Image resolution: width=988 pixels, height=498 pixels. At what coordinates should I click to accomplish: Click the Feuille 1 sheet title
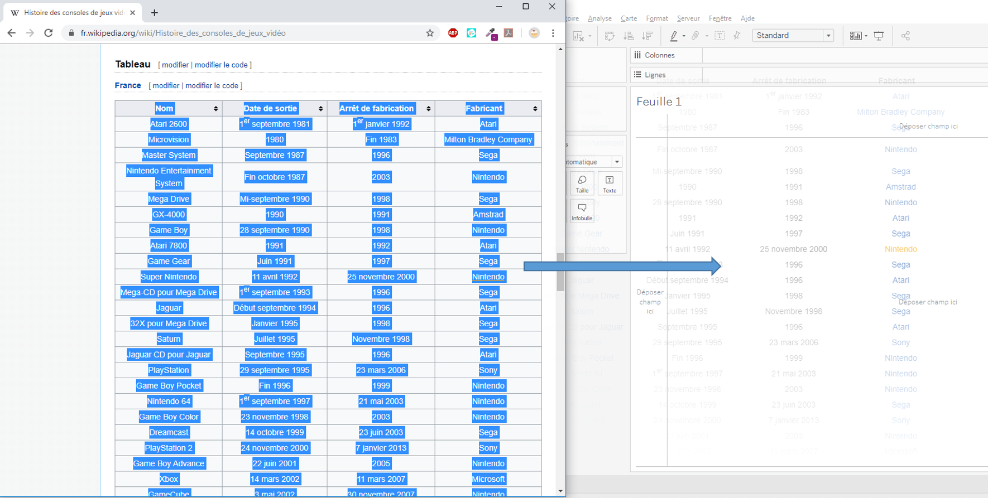click(x=659, y=101)
